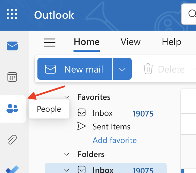Viewport: 196px width, 173px height.
Task: Switch to the Home tab
Action: [x=86, y=42]
